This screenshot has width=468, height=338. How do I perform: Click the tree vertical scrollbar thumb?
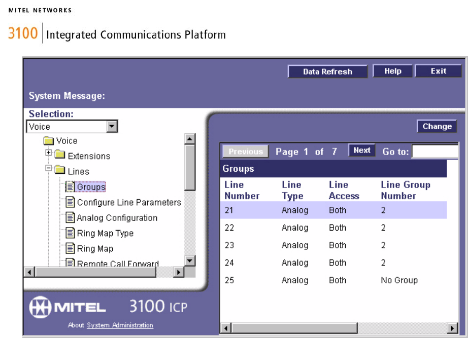click(190, 167)
